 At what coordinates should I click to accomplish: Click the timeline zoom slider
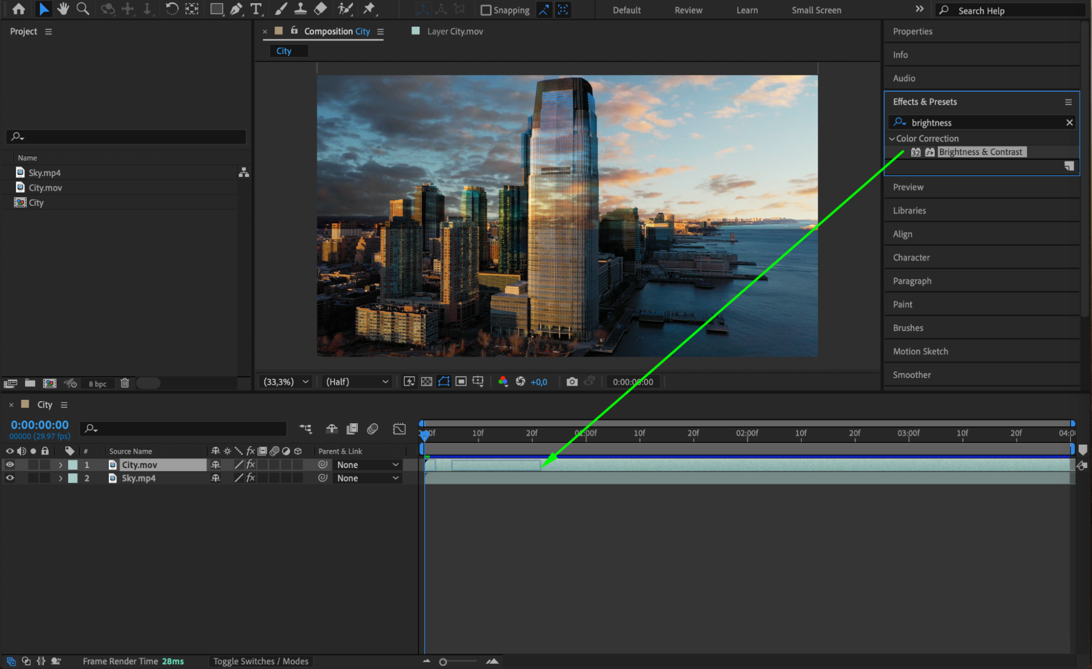pos(443,662)
